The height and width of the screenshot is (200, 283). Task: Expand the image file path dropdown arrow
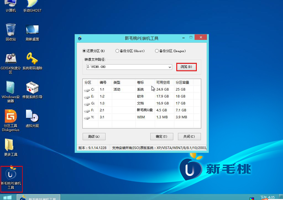click(170, 67)
